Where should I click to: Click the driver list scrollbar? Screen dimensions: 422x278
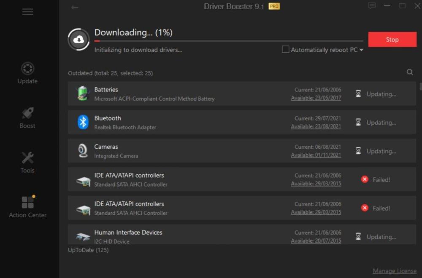420,86
